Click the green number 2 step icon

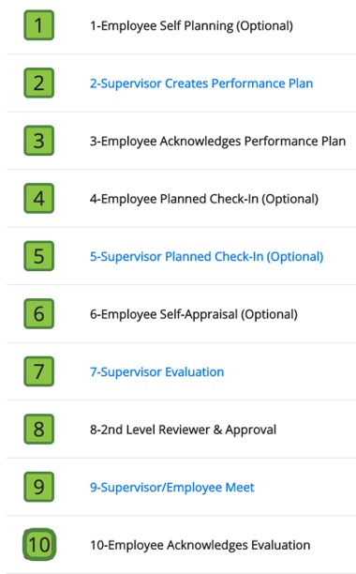[38, 83]
